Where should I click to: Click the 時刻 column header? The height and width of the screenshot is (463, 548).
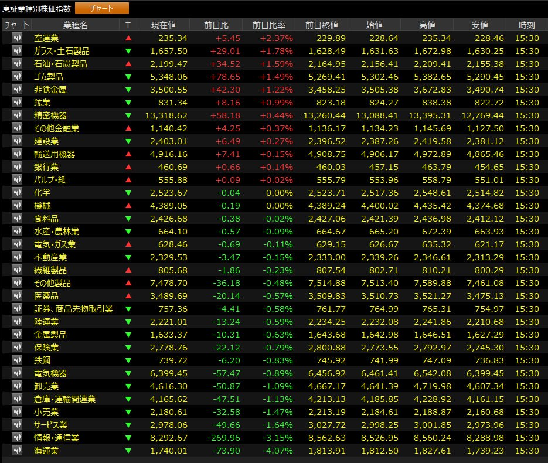pos(526,25)
